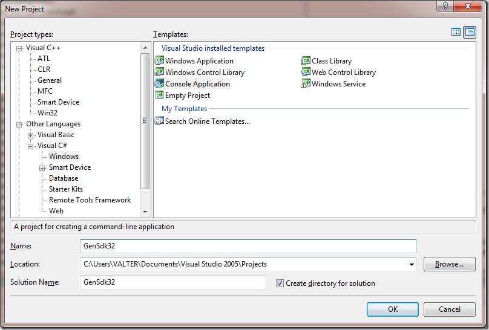
Task: Select the Class Library template icon
Action: click(306, 61)
